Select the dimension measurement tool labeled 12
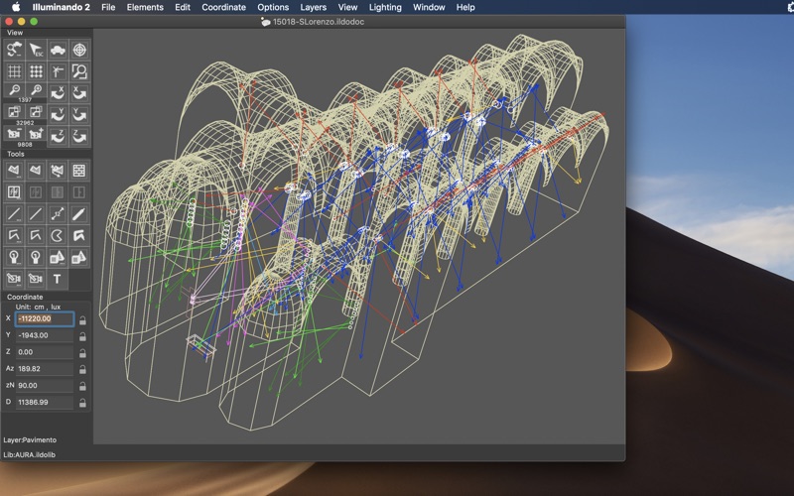794x496 pixels. (58, 214)
